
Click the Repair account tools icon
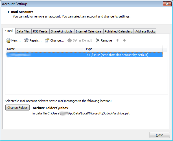tap(27, 40)
